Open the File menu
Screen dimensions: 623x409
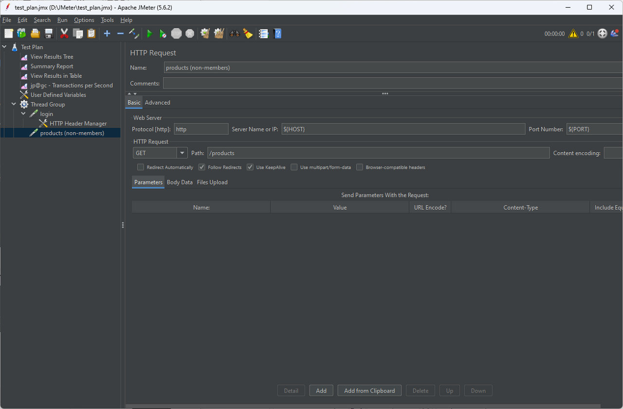[x=7, y=20]
